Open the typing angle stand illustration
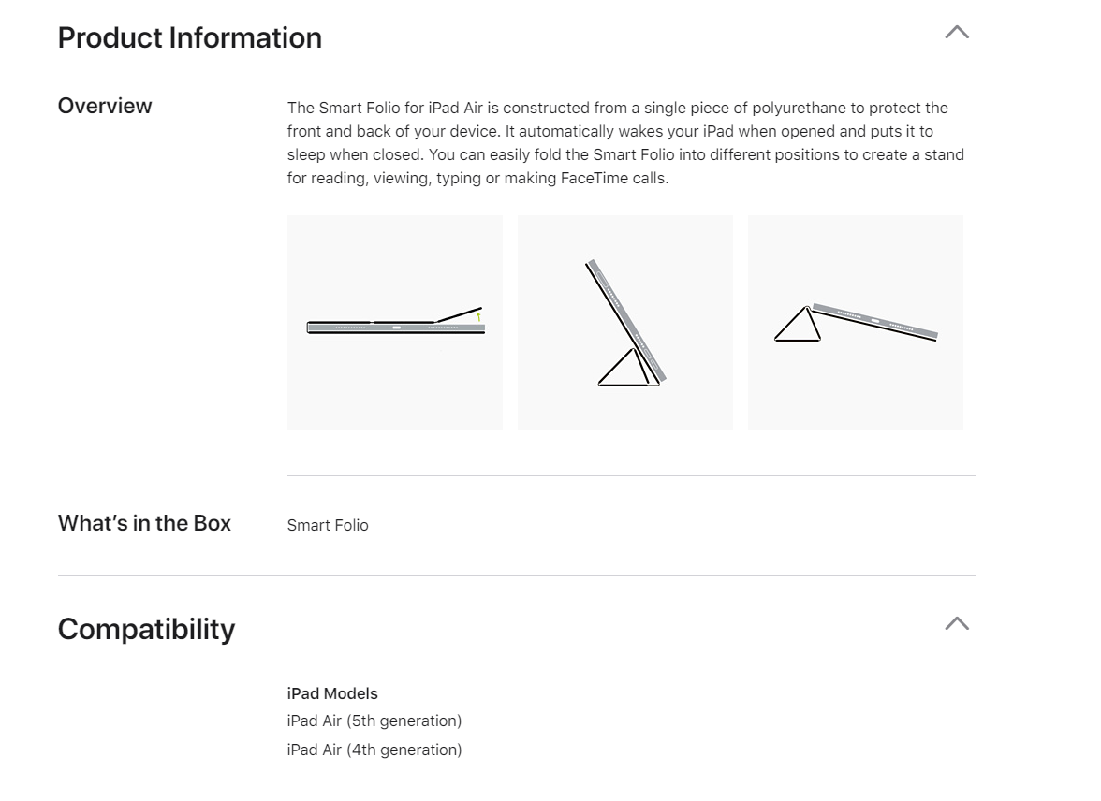 click(856, 323)
